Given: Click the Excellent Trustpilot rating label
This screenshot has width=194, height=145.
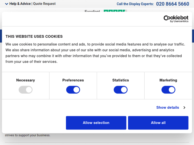Looking at the screenshot, I should [x=92, y=11].
